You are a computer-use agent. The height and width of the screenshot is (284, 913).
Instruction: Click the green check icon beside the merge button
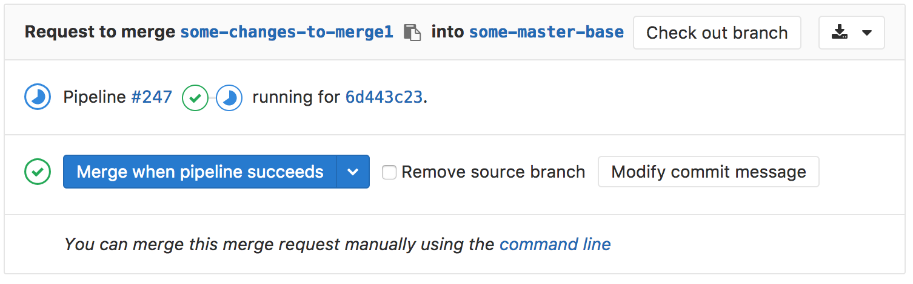pos(38,172)
